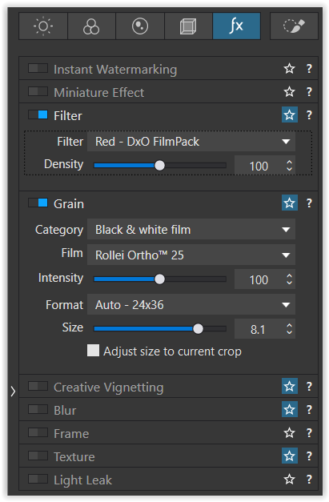Expand the Blur palette header

click(x=168, y=409)
